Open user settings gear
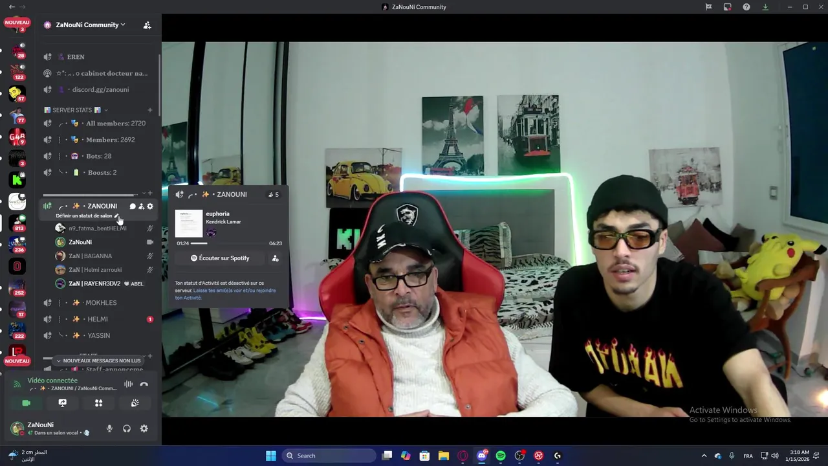828x466 pixels. coord(144,428)
